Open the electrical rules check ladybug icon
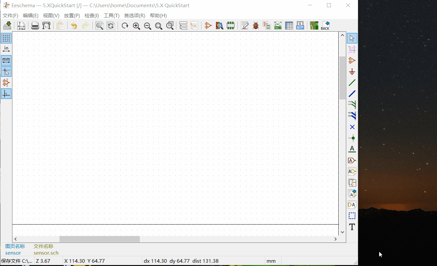Image resolution: width=437 pixels, height=266 pixels. click(x=256, y=26)
